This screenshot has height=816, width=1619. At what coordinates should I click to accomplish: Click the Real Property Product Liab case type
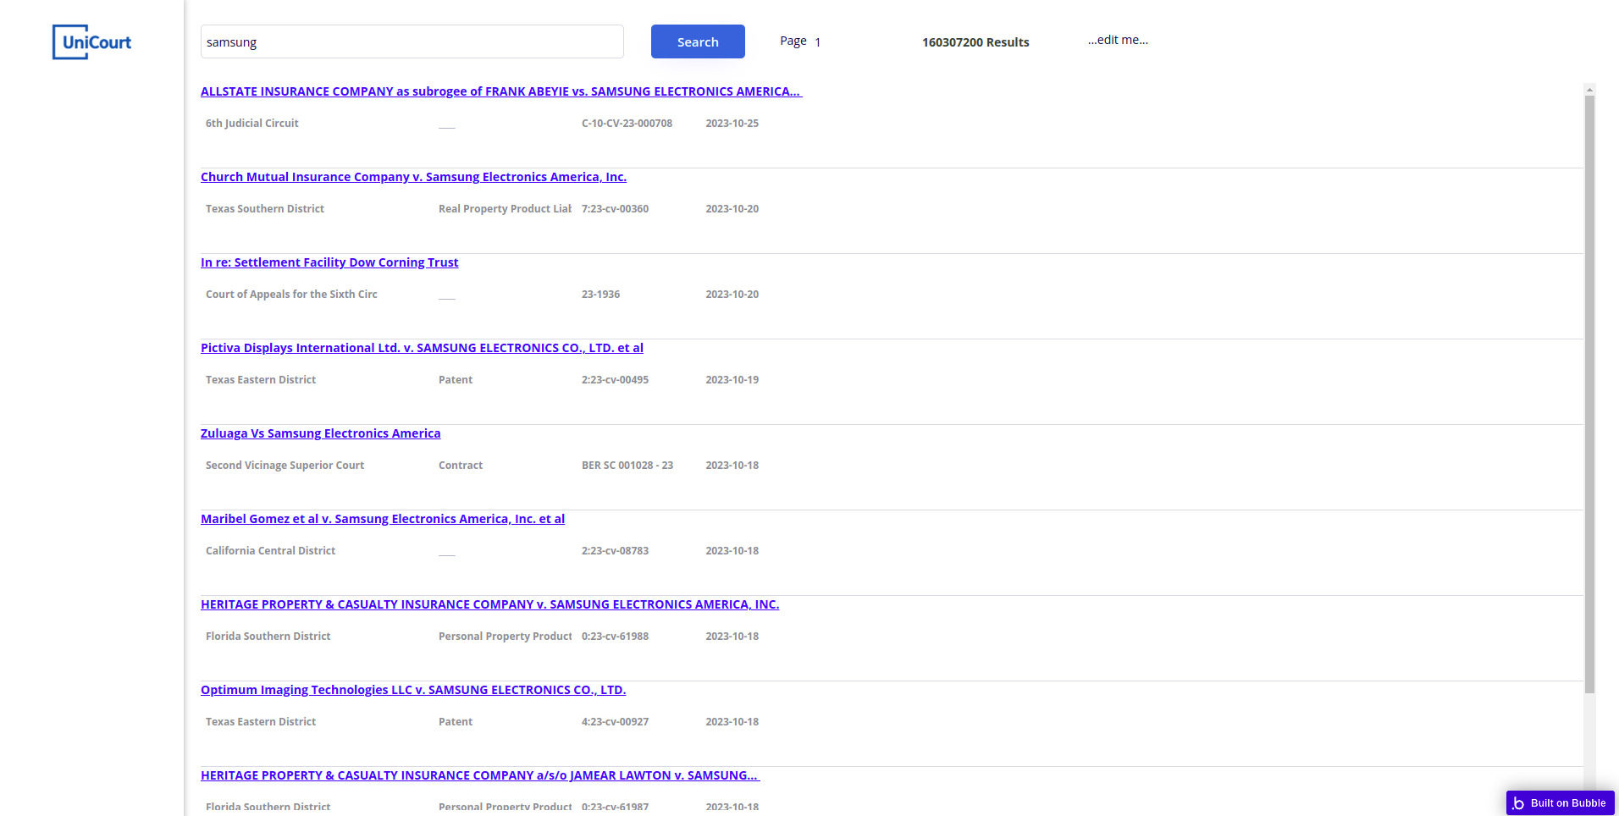pyautogui.click(x=505, y=209)
